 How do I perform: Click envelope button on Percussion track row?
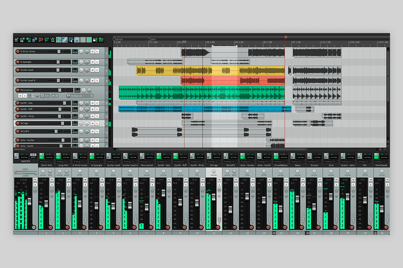tap(42, 95)
